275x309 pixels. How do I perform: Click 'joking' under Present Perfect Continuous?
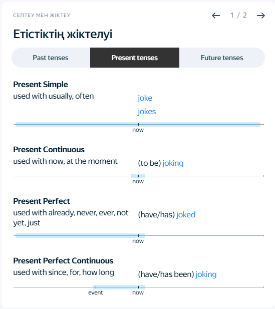click(206, 274)
